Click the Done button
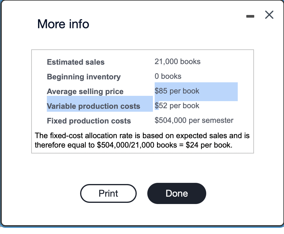This screenshot has width=284, height=234. click(176, 193)
